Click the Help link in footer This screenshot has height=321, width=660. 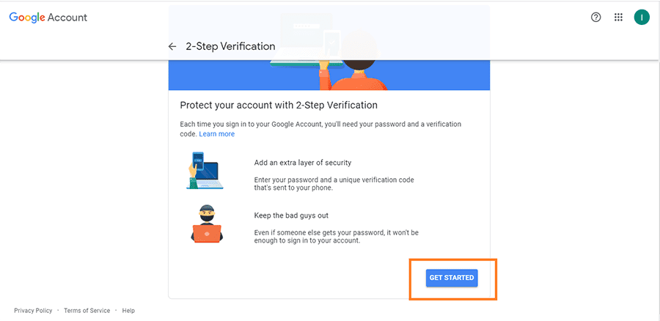(128, 311)
